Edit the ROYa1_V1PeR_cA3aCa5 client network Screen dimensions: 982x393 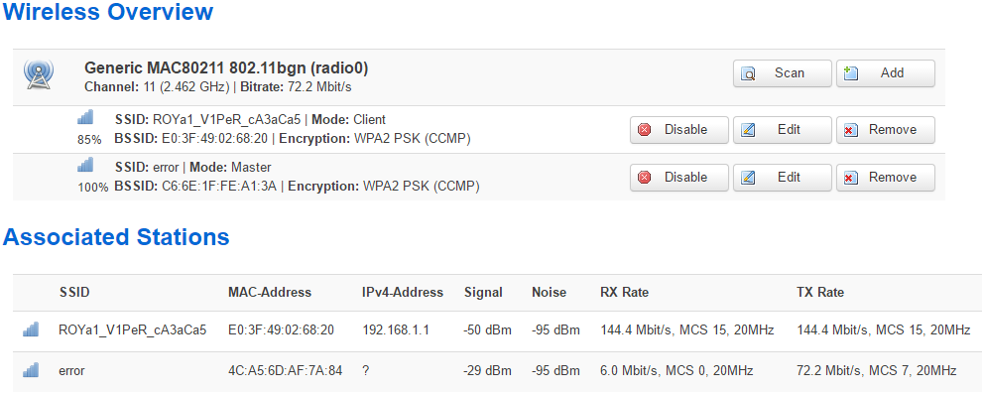(x=783, y=130)
